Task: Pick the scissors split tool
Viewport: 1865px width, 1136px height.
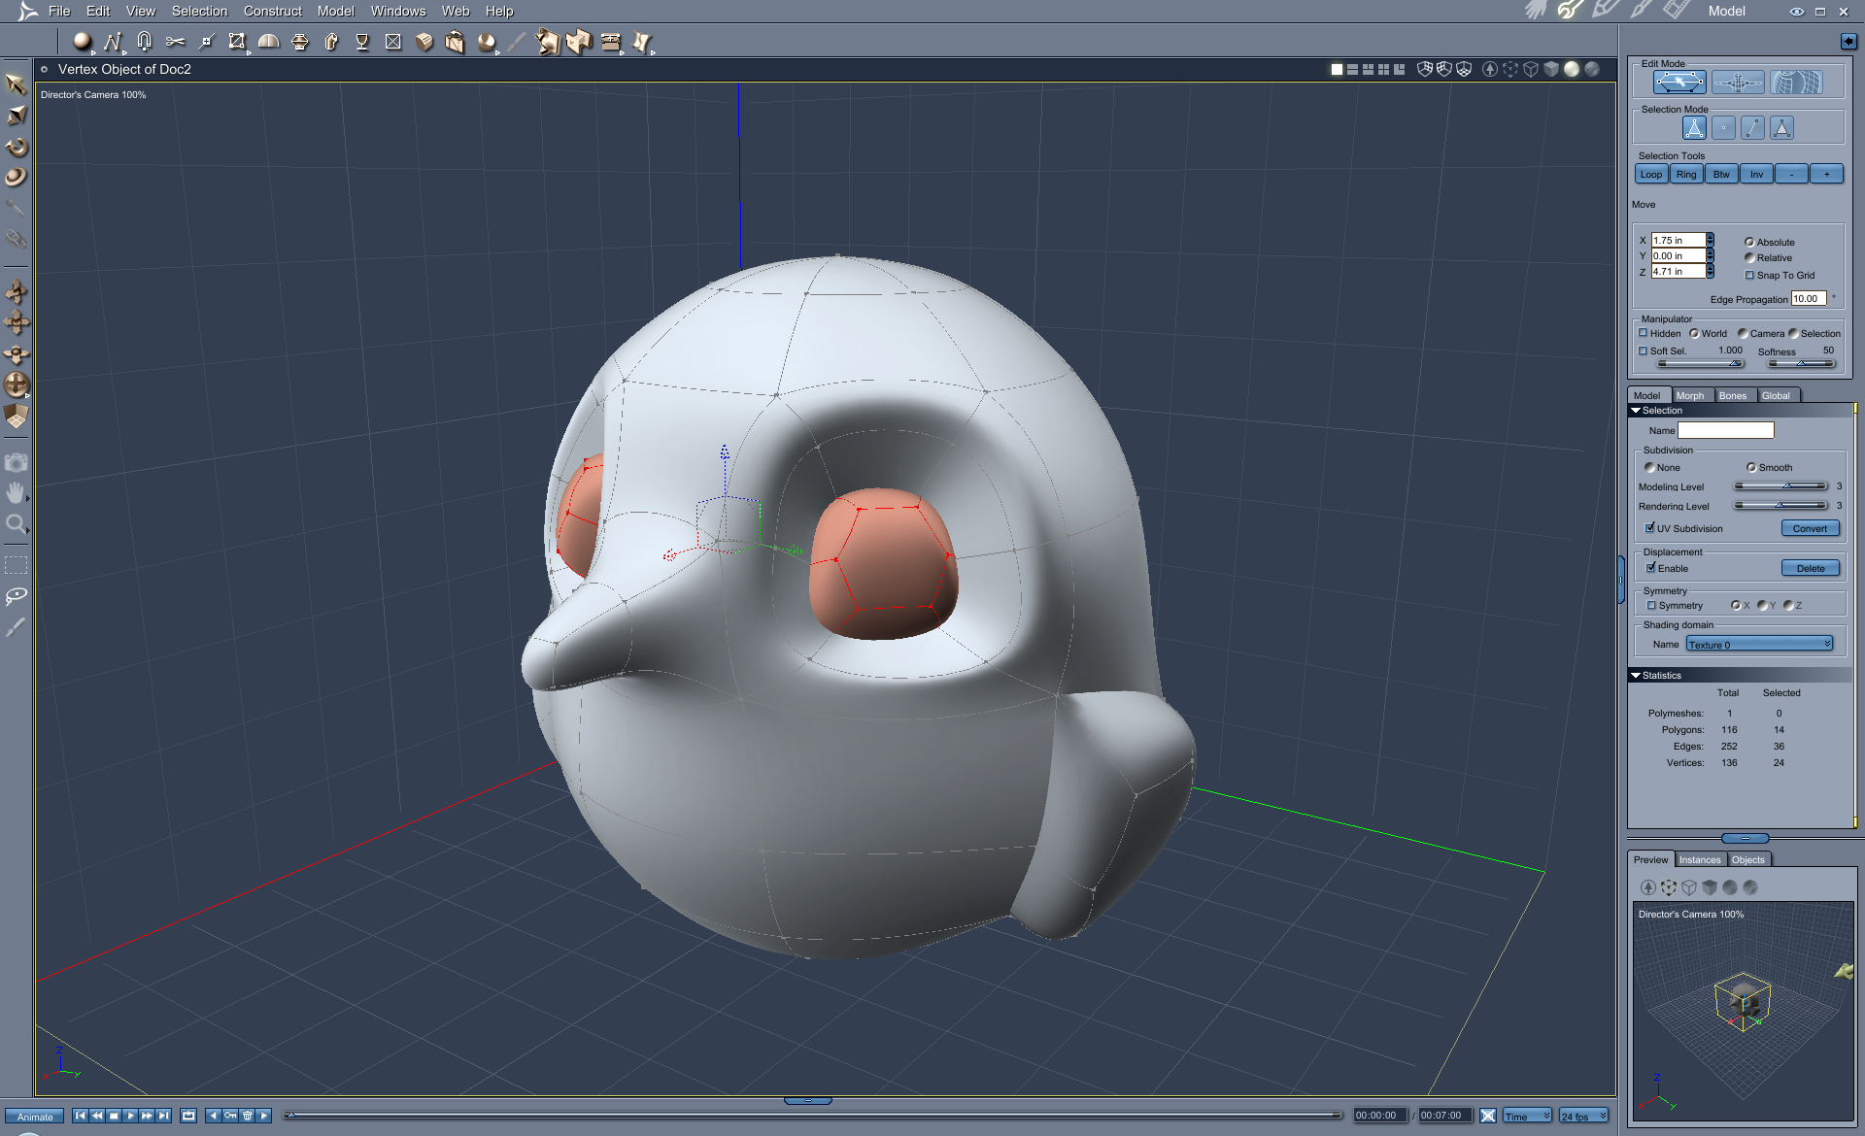Action: (x=176, y=42)
